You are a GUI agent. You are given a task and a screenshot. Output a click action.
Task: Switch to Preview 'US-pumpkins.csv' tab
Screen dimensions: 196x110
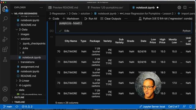(x=106, y=7)
